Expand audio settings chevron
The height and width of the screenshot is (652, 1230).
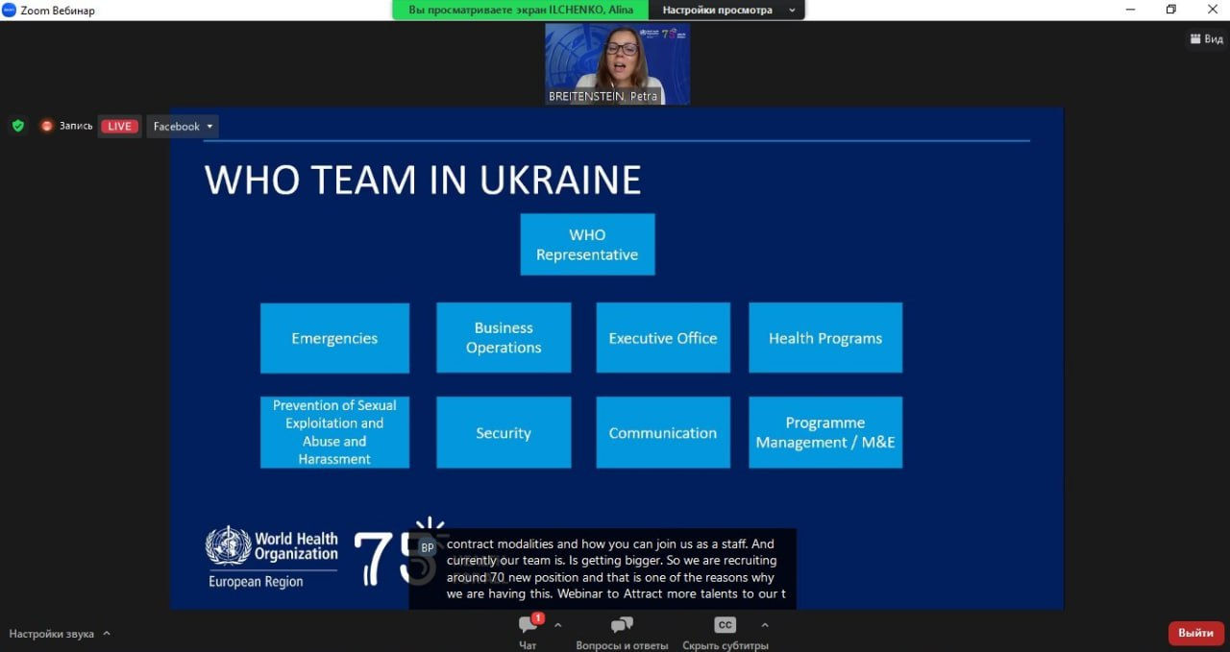pos(107,634)
